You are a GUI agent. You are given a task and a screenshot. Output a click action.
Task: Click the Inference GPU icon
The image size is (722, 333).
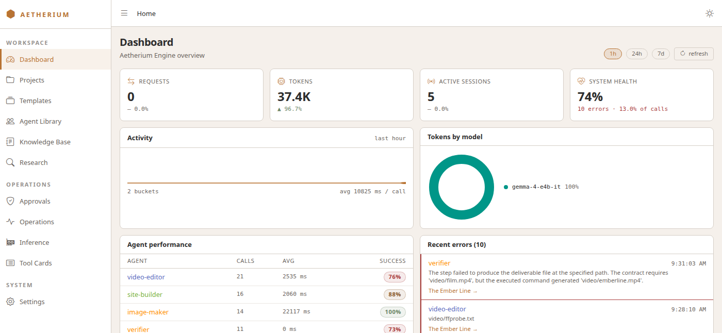10,242
